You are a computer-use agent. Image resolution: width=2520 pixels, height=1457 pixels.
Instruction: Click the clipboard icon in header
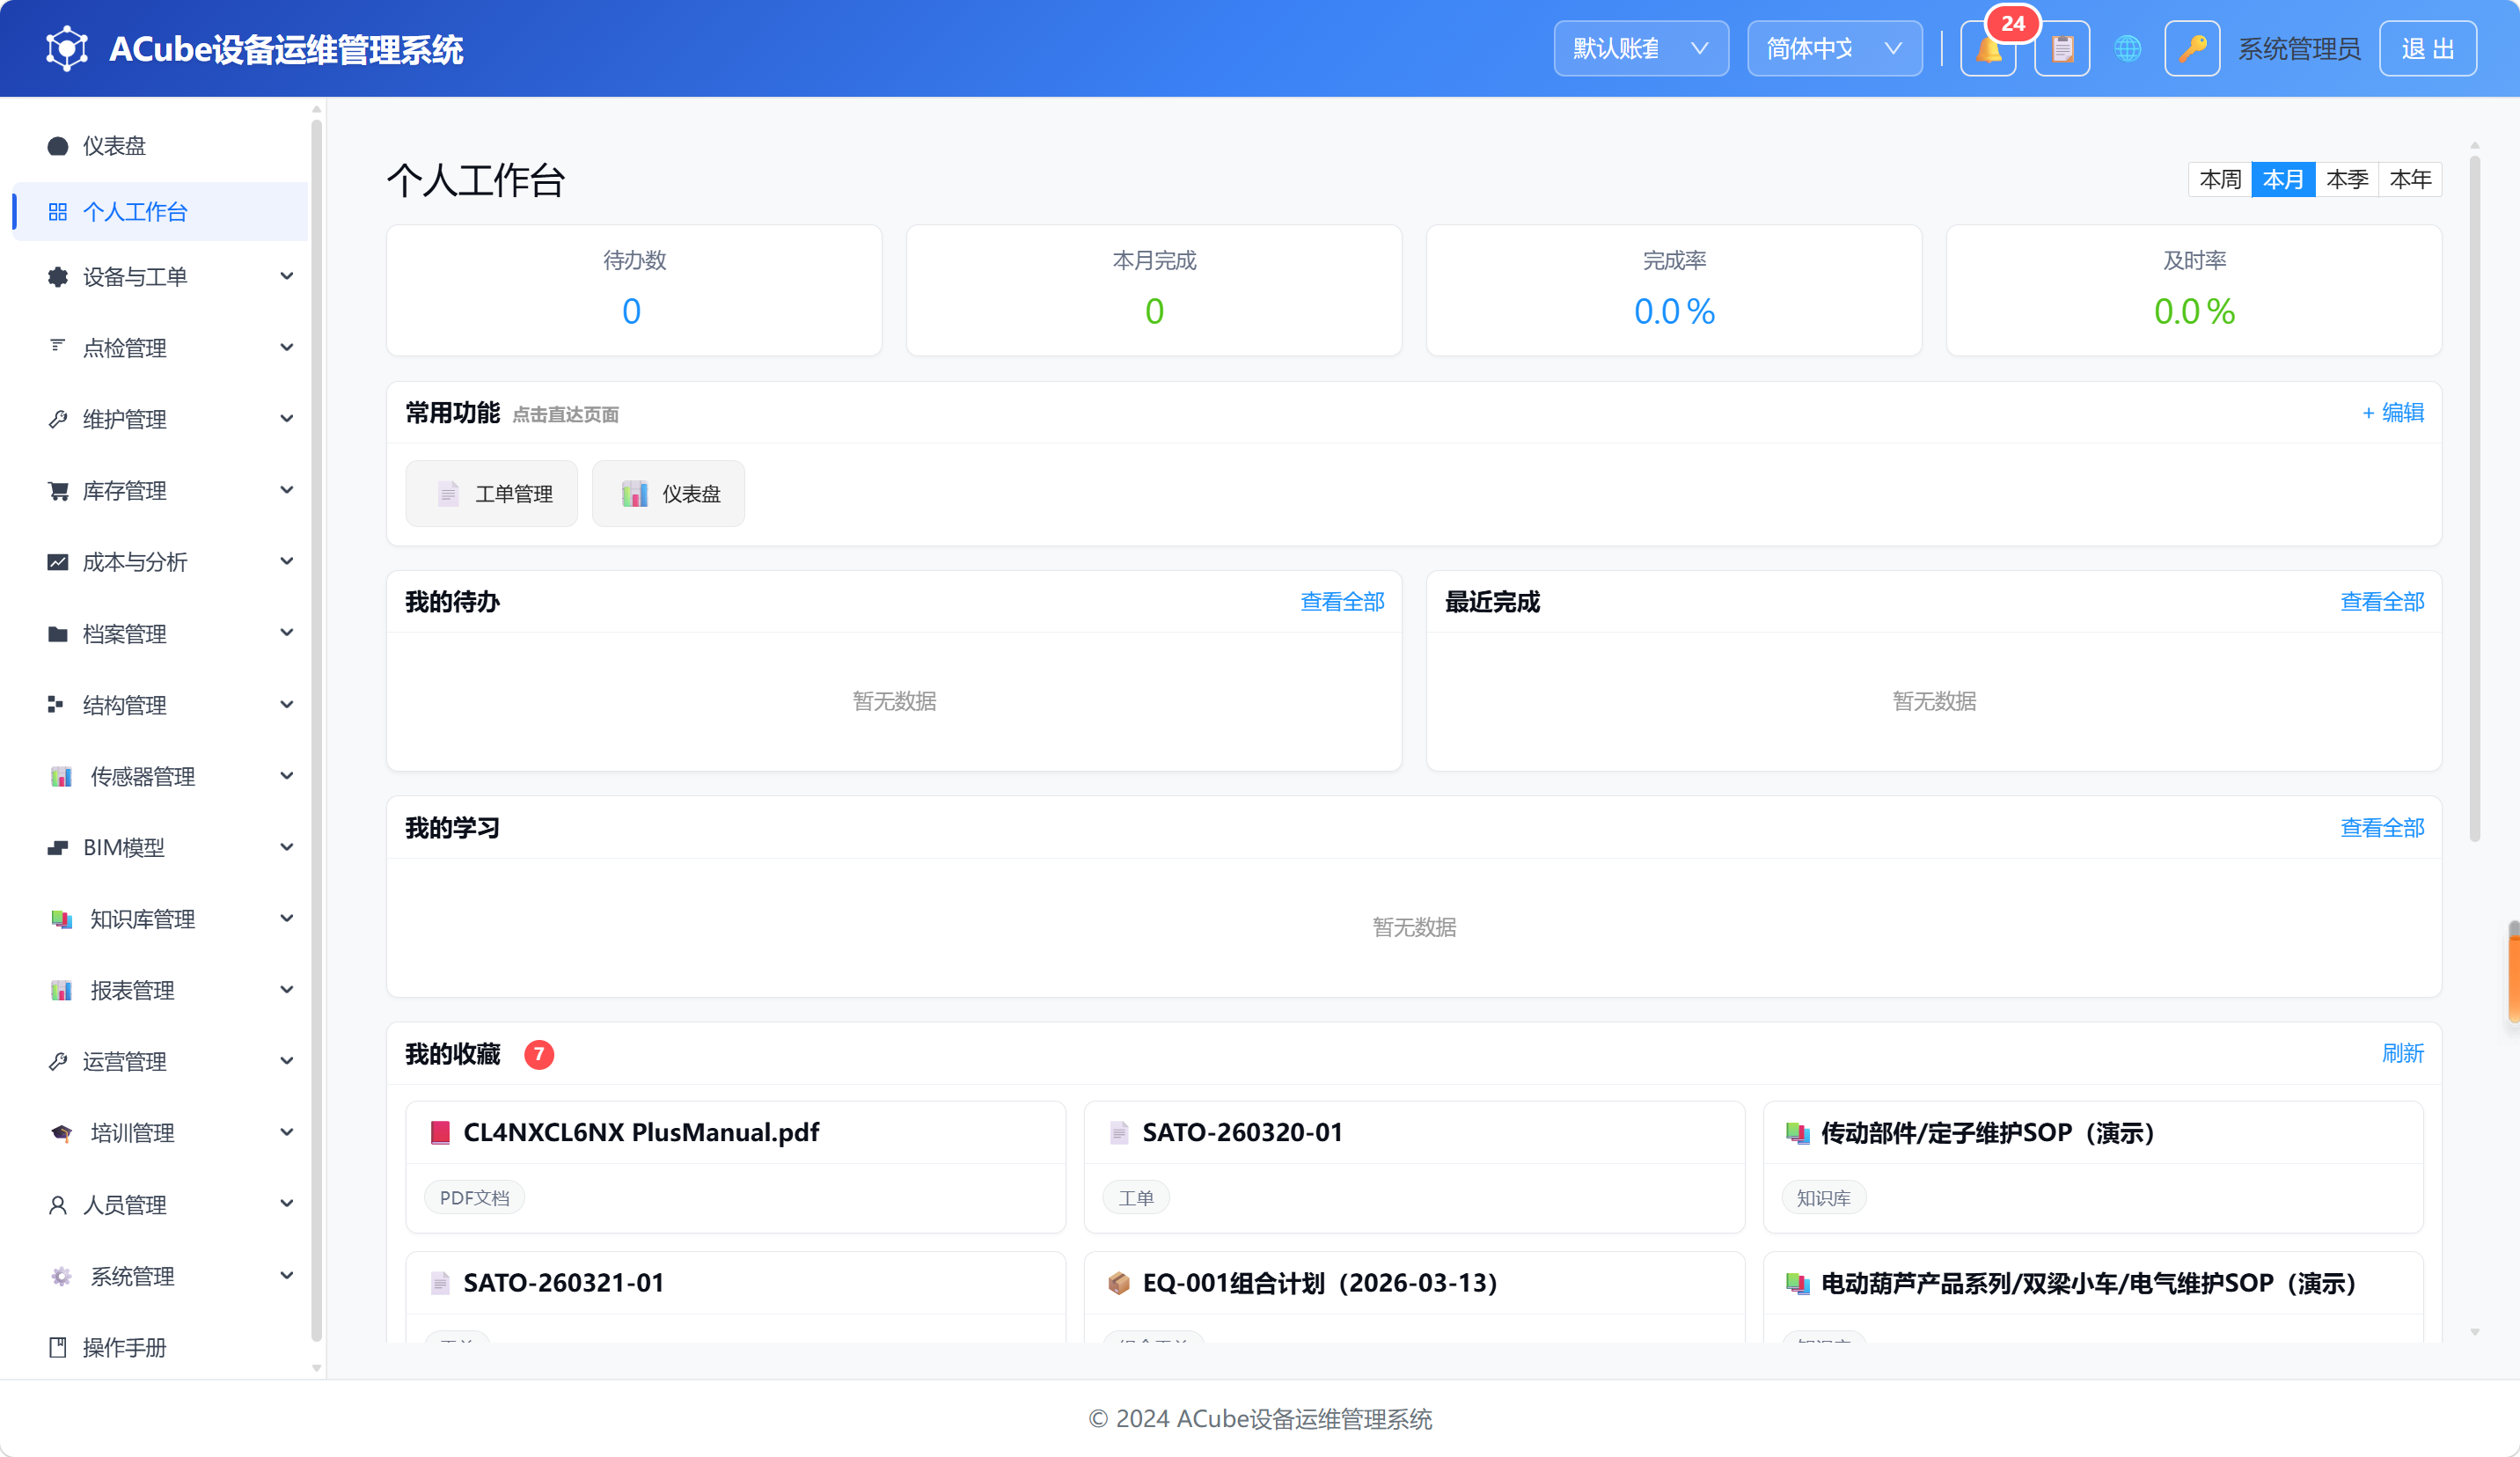pos(2062,49)
